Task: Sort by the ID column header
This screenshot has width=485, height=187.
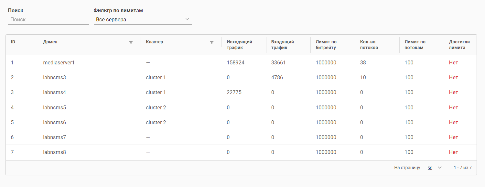Action: click(x=13, y=42)
